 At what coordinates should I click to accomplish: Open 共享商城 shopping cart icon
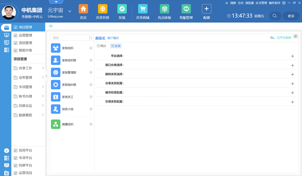[x=143, y=9]
